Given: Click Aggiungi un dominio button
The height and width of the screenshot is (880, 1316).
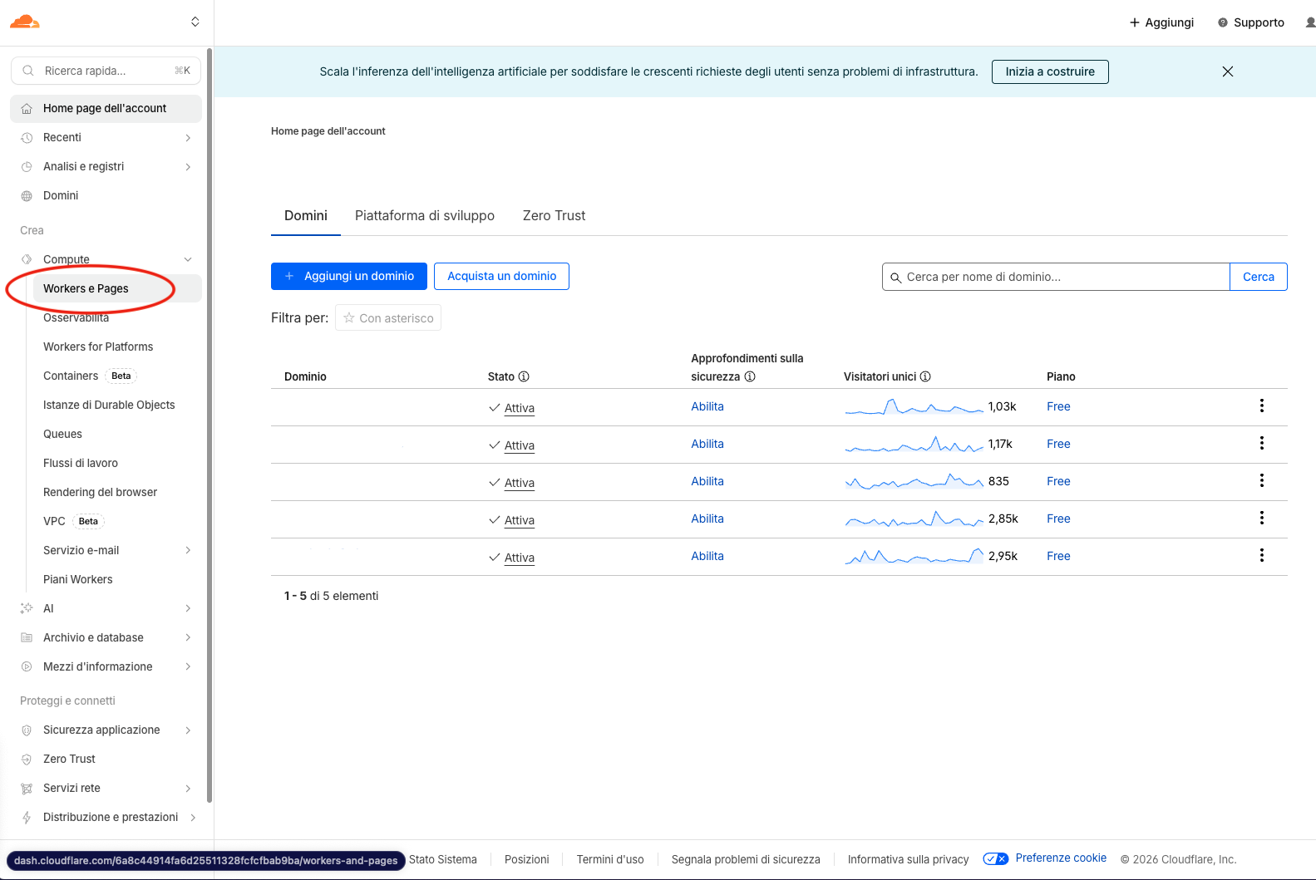Looking at the screenshot, I should tap(349, 276).
